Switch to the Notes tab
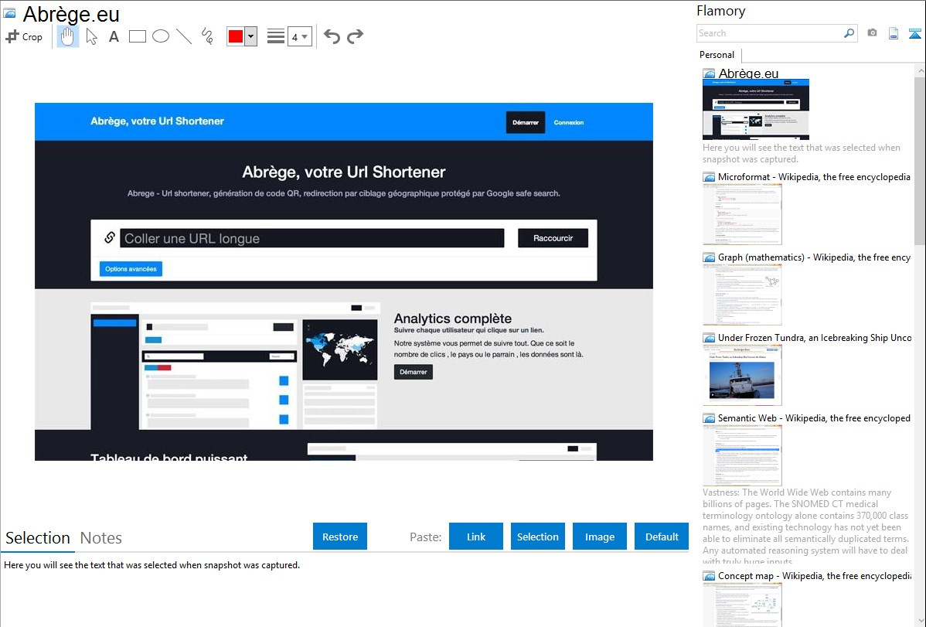Viewport: 926px width, 627px height. point(101,538)
